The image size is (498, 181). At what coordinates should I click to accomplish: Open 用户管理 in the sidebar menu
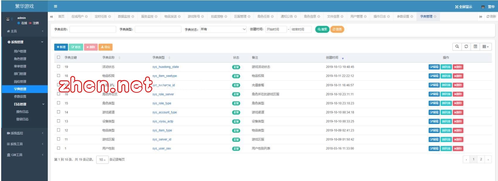pyautogui.click(x=20, y=51)
